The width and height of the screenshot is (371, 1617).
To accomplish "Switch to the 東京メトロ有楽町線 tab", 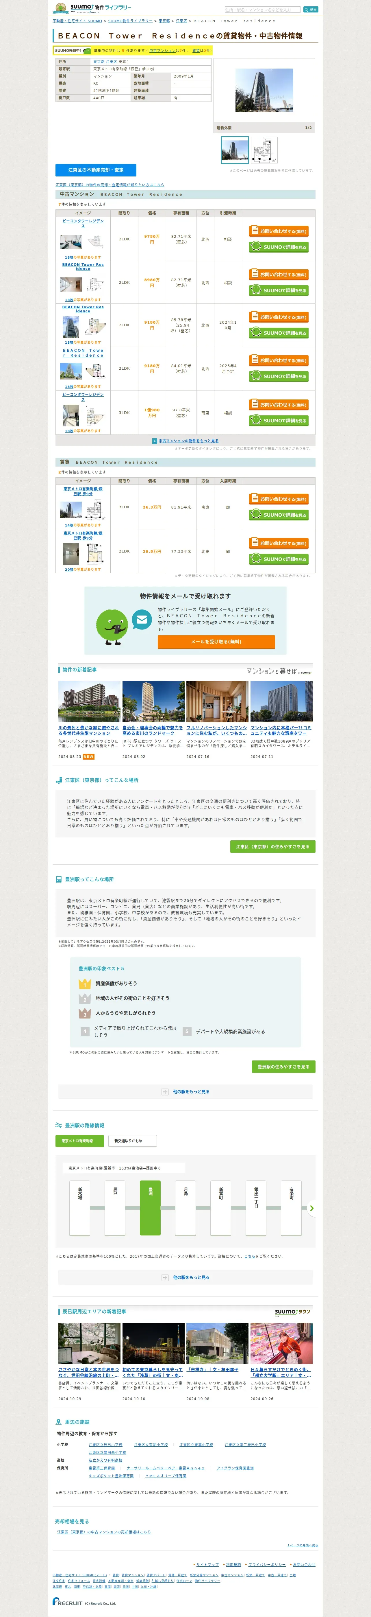I will tap(79, 1141).
